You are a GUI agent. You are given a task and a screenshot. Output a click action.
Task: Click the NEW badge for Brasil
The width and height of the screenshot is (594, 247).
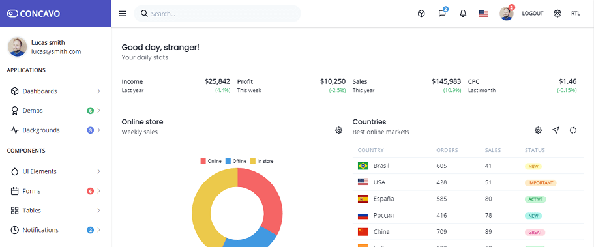click(533, 166)
